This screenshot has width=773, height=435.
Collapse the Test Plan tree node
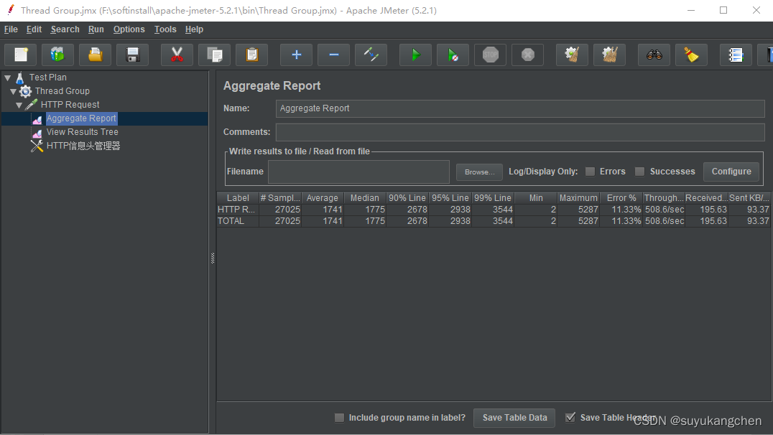pos(8,78)
